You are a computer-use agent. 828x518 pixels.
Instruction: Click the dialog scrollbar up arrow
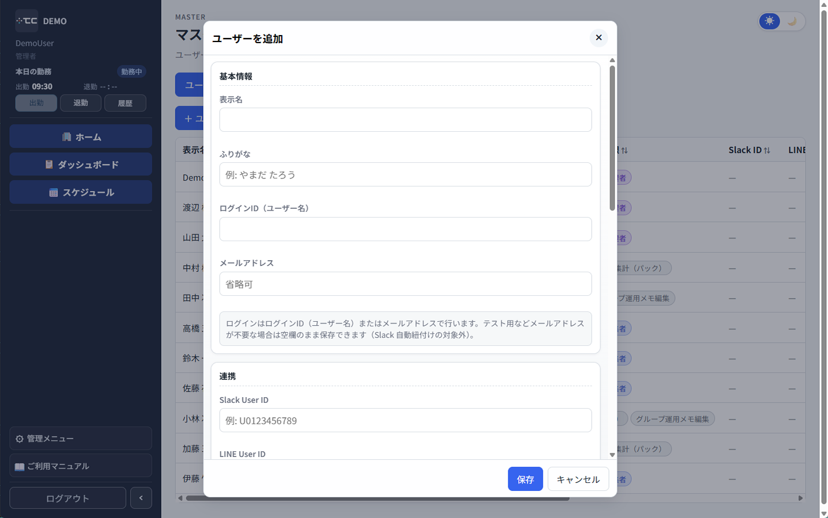tap(612, 60)
